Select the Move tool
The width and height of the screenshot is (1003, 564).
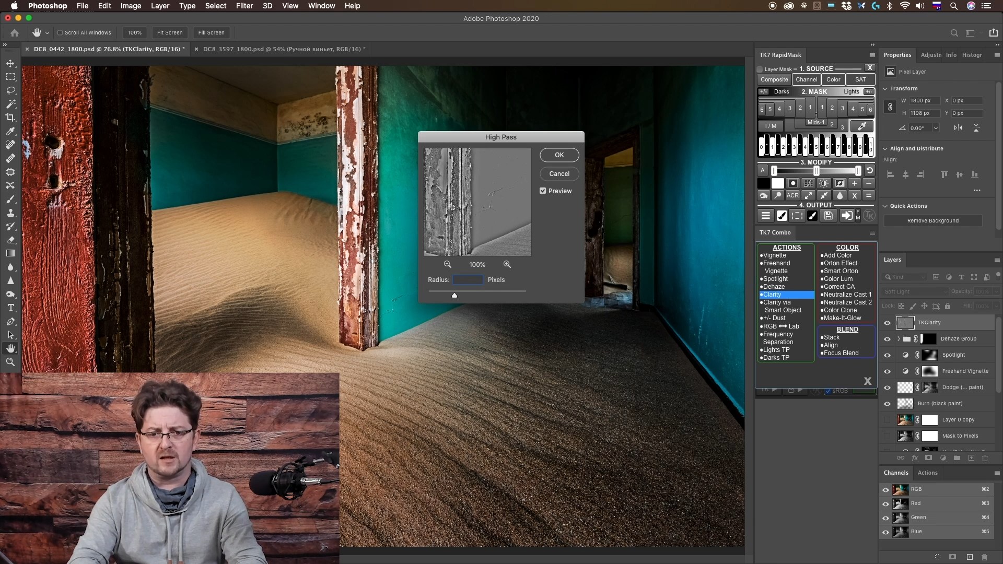tap(10, 63)
